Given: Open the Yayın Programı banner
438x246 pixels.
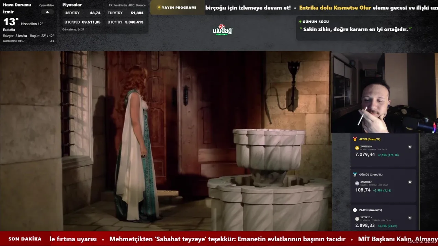Looking at the screenshot, I should [x=177, y=8].
